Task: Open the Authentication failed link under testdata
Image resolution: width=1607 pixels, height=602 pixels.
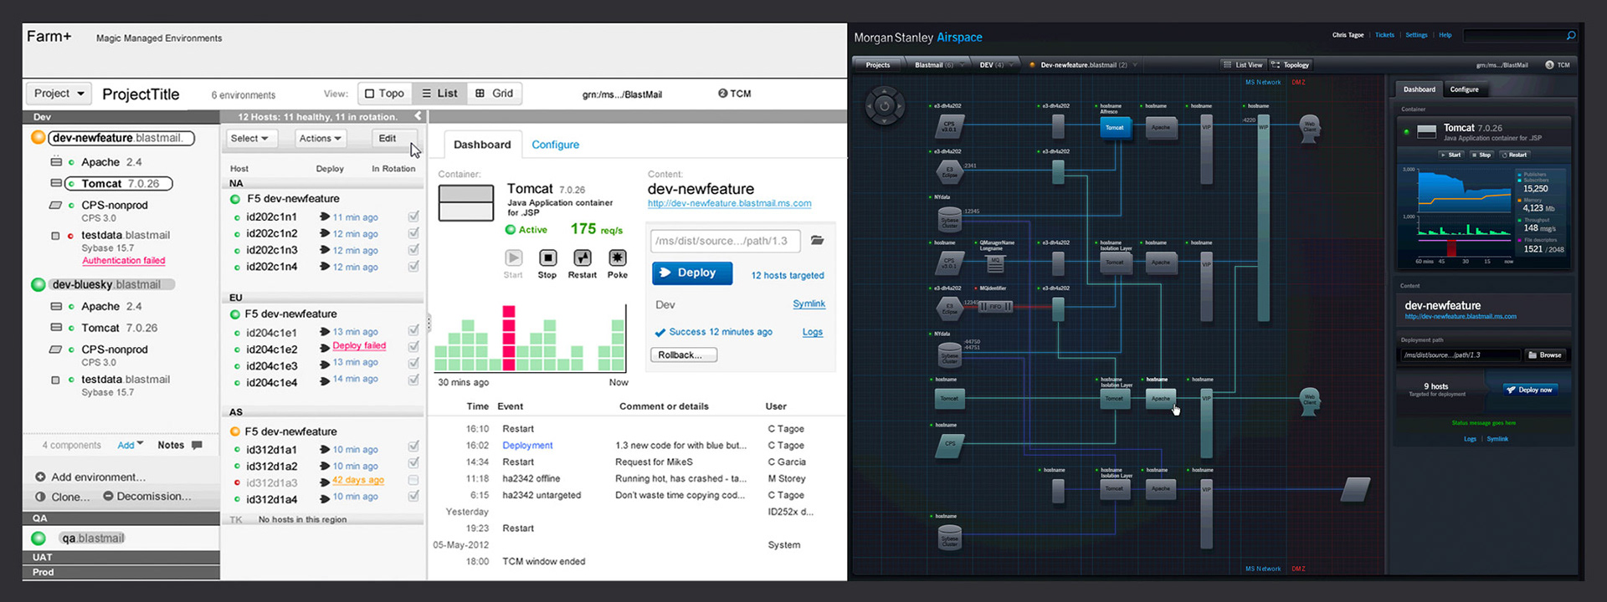Action: pyautogui.click(x=124, y=260)
